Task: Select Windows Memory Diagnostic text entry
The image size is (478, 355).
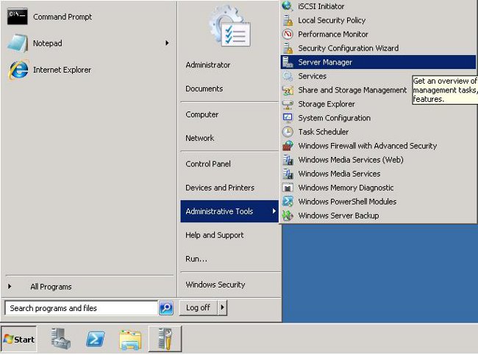Action: tap(346, 188)
